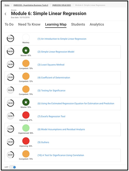129x171 pixels.
Task: Click the Roles breadcrumb link
Action: point(7,5)
